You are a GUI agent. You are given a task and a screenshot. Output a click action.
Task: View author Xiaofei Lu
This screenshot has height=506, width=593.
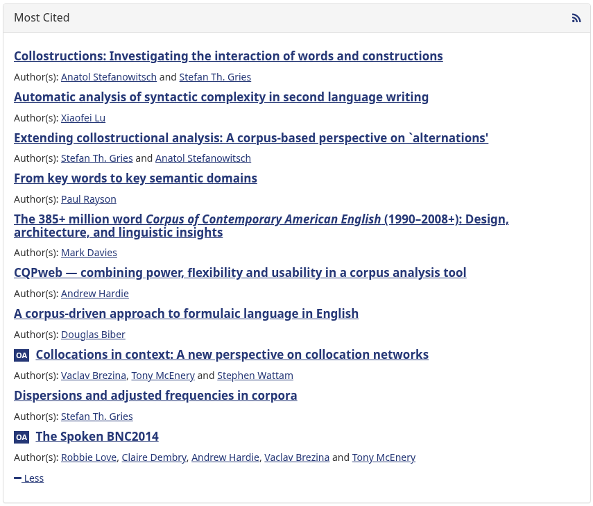pyautogui.click(x=83, y=118)
